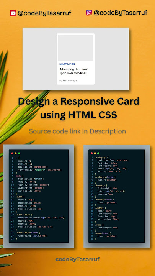This screenshot has width=155, height=276.
Task: Click the '.category {' selector on line 1
Action: [102, 158]
